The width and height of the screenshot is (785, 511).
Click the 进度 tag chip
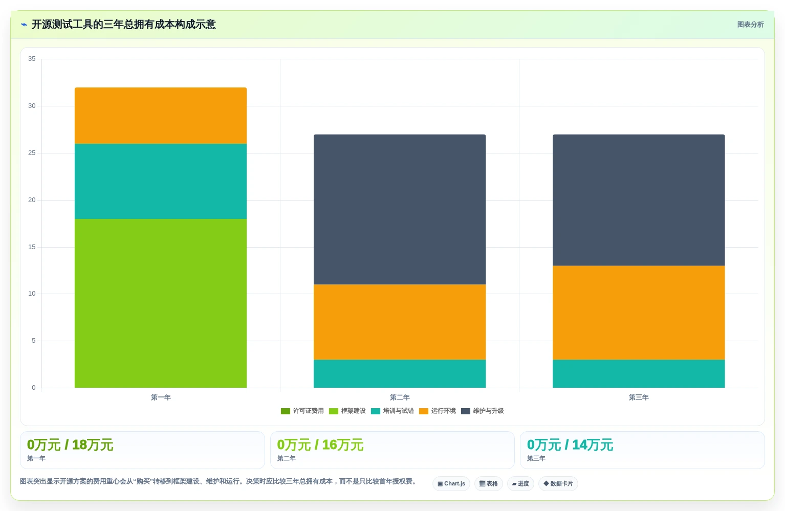pyautogui.click(x=521, y=484)
